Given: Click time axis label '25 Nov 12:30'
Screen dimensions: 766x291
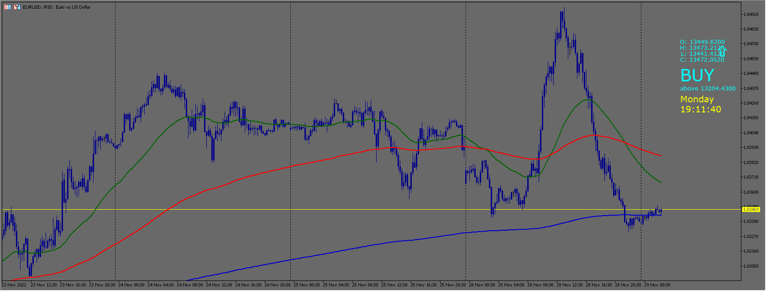Looking at the screenshot, I should (394, 285).
